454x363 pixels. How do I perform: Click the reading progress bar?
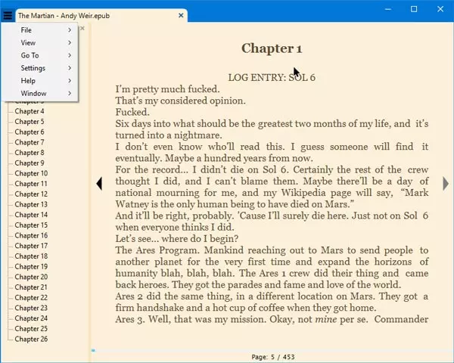(x=272, y=351)
